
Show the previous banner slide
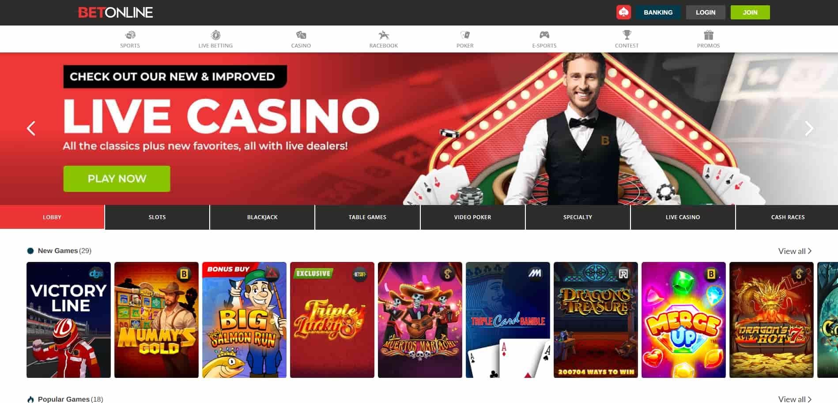31,128
